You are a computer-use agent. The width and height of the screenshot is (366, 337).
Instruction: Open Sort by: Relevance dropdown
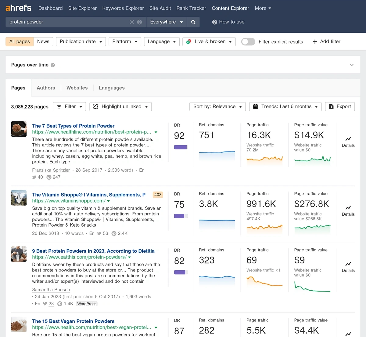tap(217, 106)
